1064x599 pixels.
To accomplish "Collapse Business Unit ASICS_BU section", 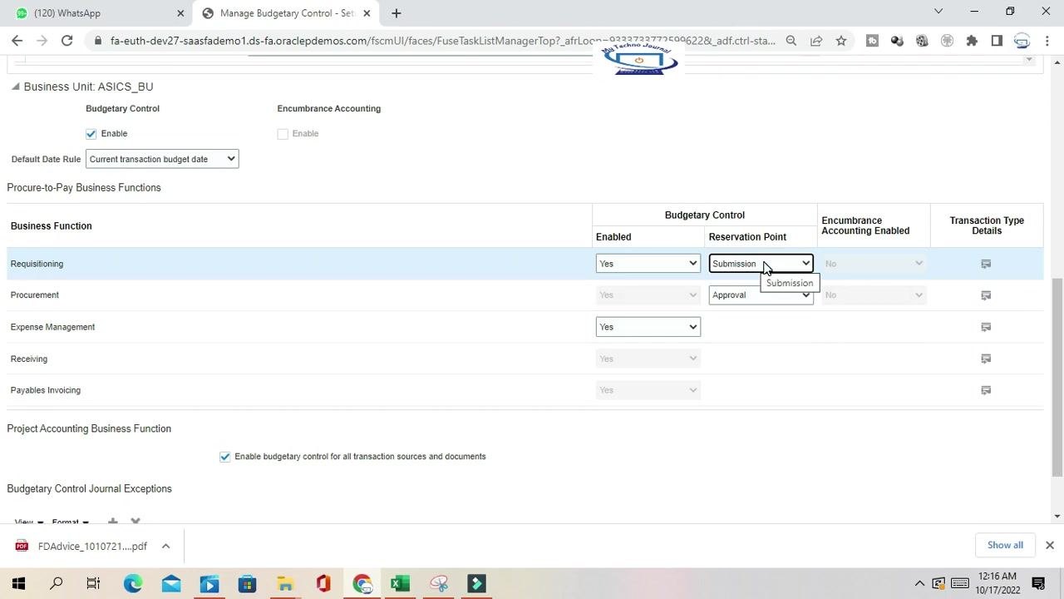I will [15, 87].
